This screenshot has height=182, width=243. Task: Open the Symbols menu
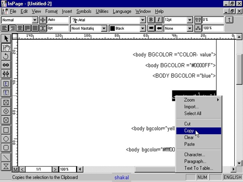click(x=84, y=11)
